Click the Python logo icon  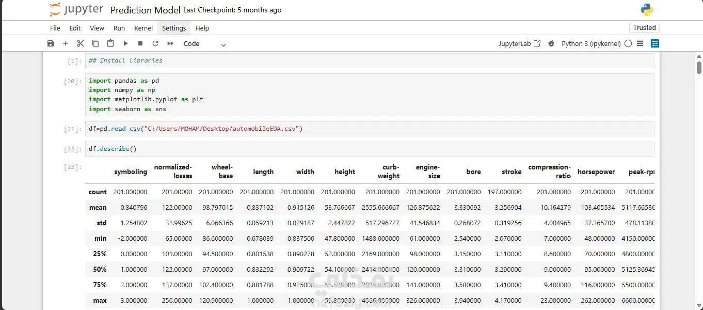[647, 10]
